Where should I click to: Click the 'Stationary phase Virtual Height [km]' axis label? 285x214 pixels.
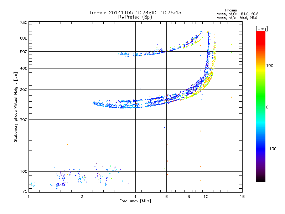pos(16,107)
